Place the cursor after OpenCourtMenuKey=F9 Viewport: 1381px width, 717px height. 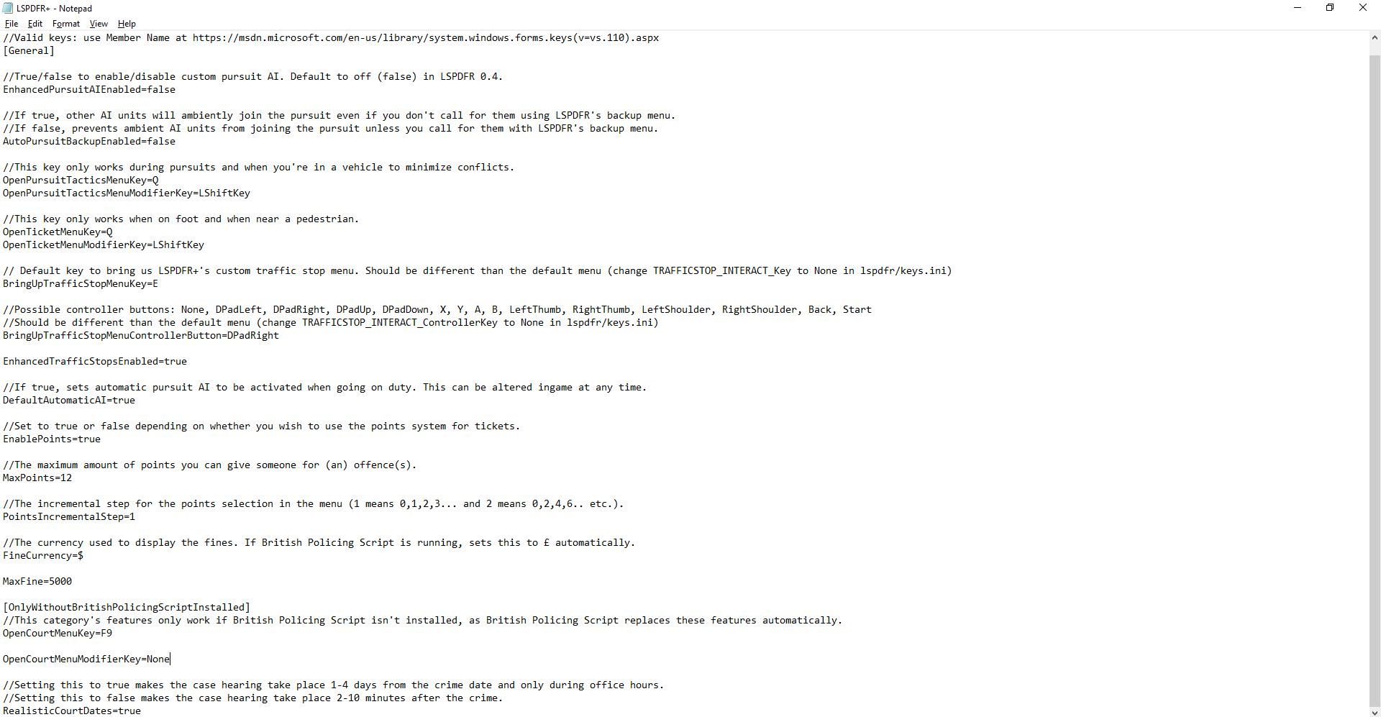tap(113, 634)
